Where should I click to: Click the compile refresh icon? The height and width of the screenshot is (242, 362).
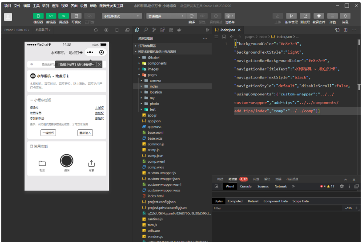pos(192,16)
